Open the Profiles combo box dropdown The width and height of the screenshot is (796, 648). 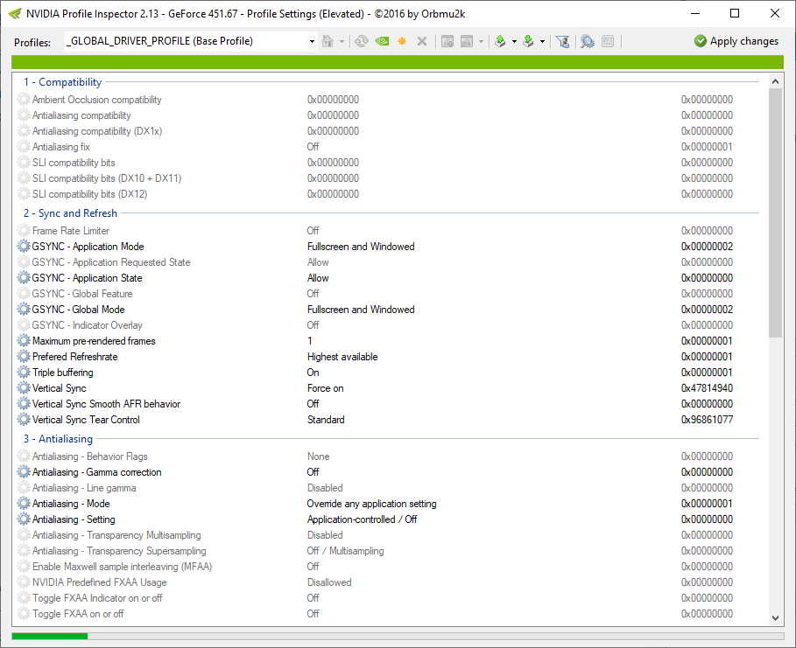click(x=312, y=40)
